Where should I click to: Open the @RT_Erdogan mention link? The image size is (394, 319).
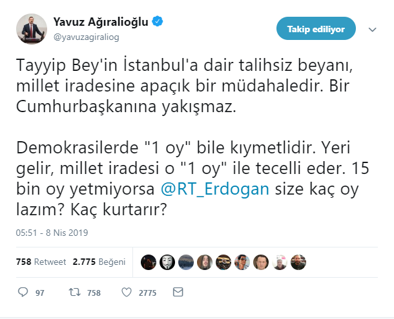[215, 189]
